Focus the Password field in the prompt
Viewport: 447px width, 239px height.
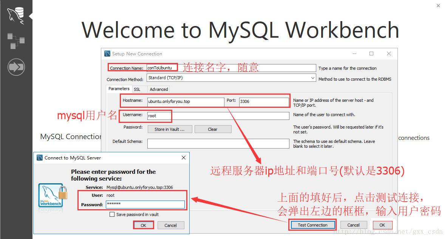(x=145, y=205)
